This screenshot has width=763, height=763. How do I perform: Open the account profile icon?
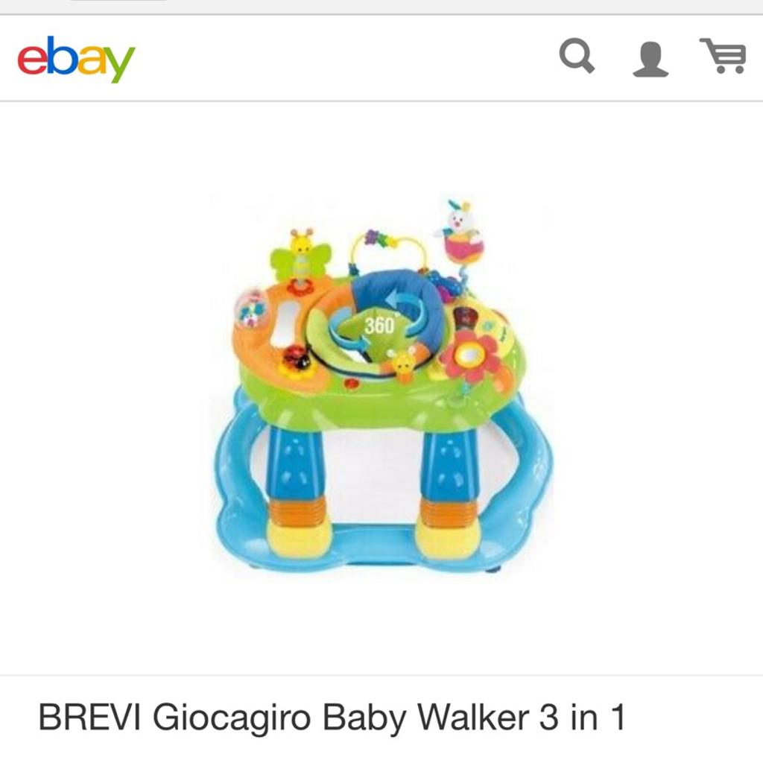(x=650, y=59)
